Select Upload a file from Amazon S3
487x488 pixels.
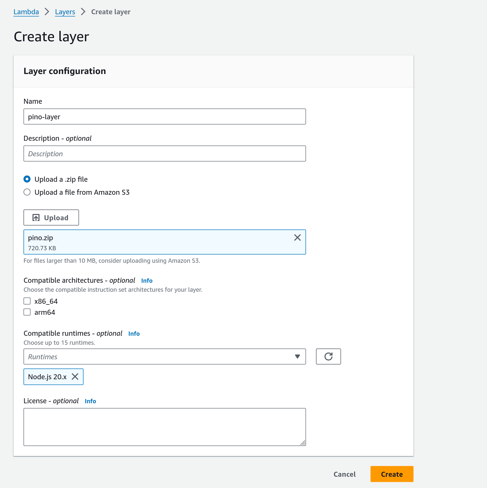[27, 192]
